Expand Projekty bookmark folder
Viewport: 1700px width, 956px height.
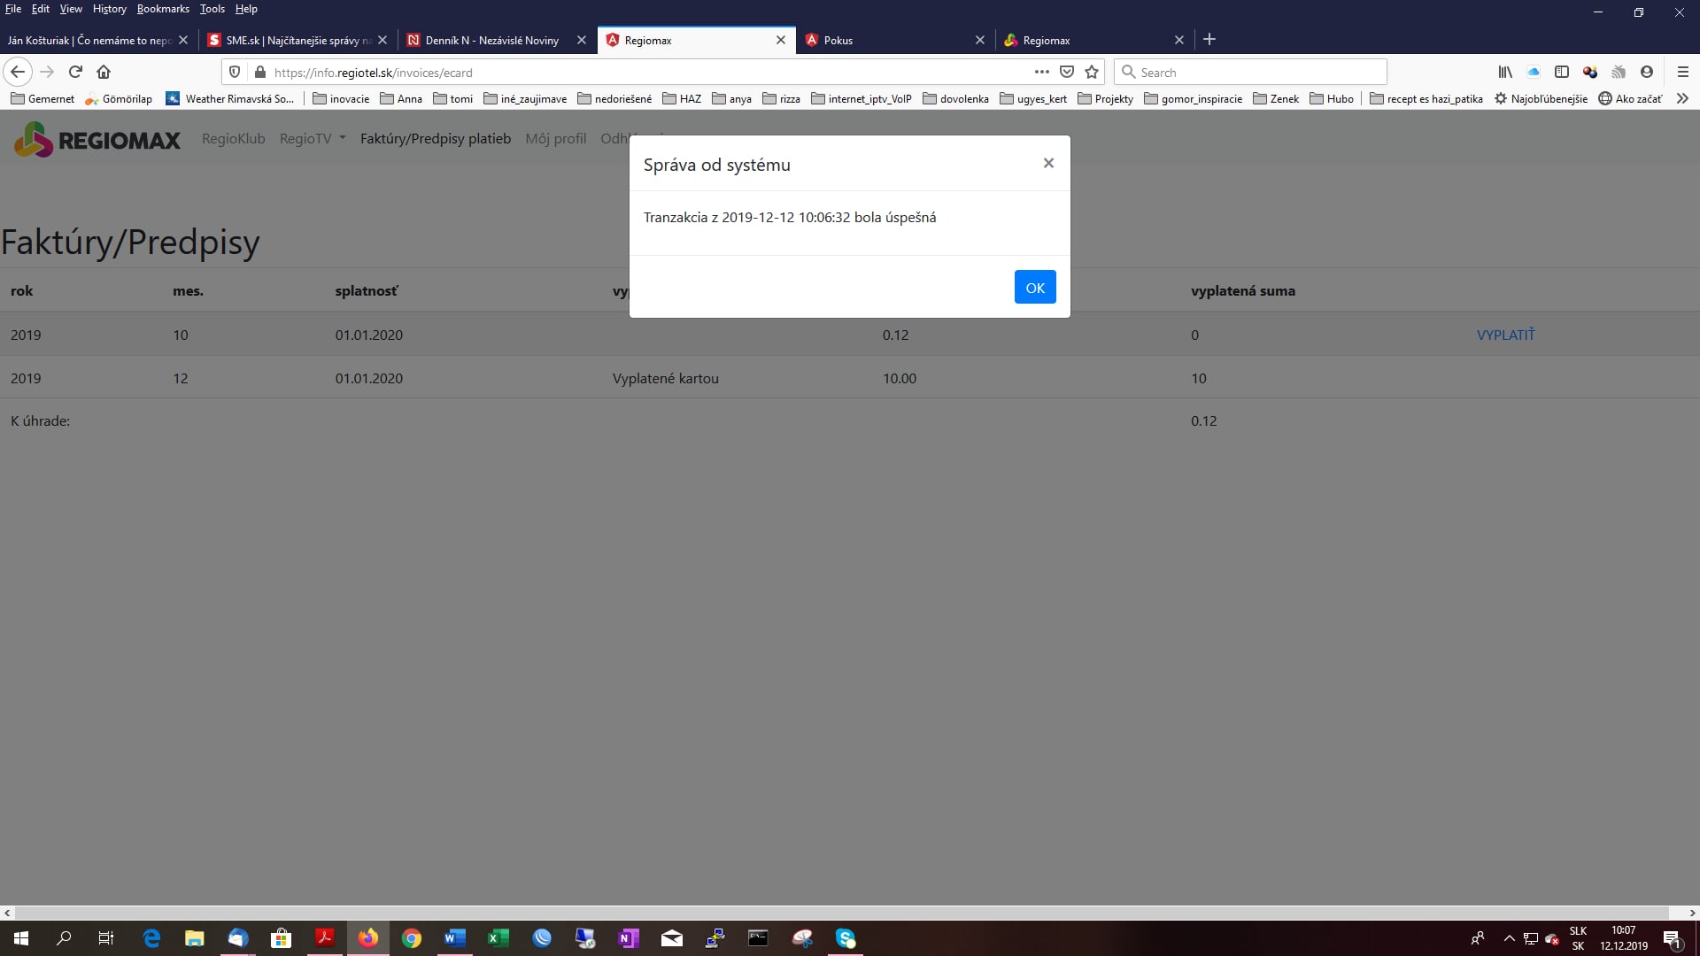(x=1106, y=98)
